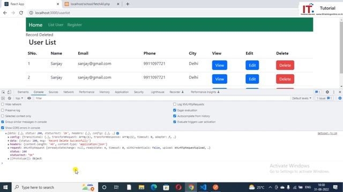Screen dimensions: 343x192
Task: Open Postman from taskbar
Action: pyautogui.click(x=215, y=187)
